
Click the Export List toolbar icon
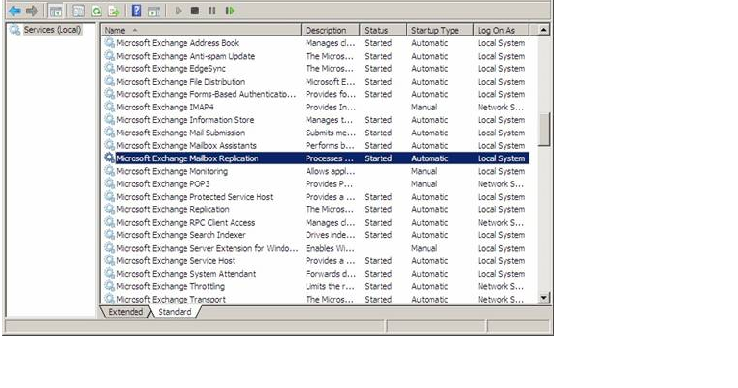click(x=113, y=11)
